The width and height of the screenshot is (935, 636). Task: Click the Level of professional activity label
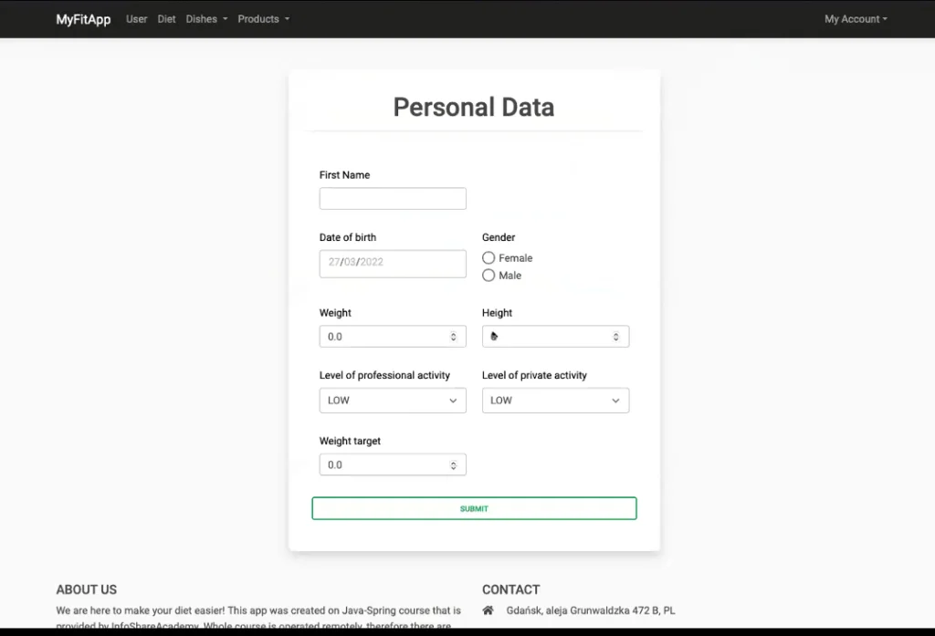[x=384, y=375]
